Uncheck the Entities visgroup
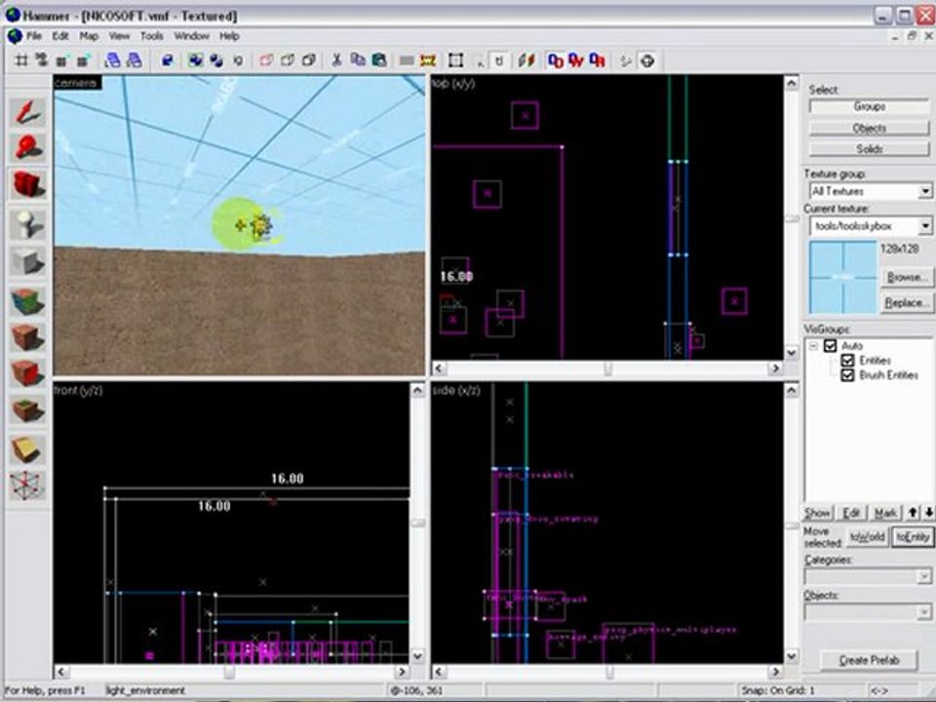The width and height of the screenshot is (936, 702). (x=846, y=361)
